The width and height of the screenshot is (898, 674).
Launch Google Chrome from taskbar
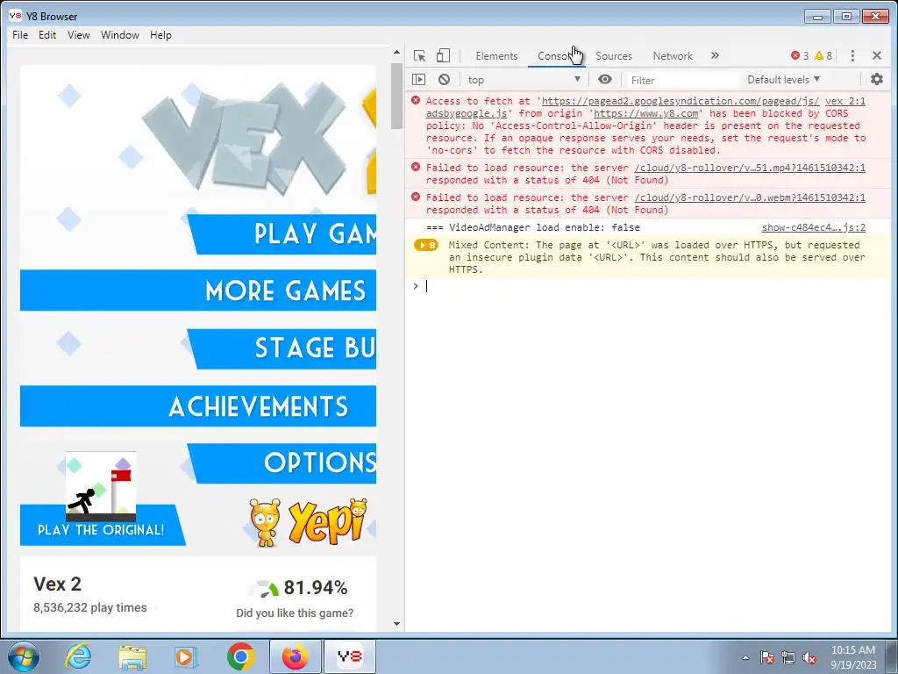point(240,656)
